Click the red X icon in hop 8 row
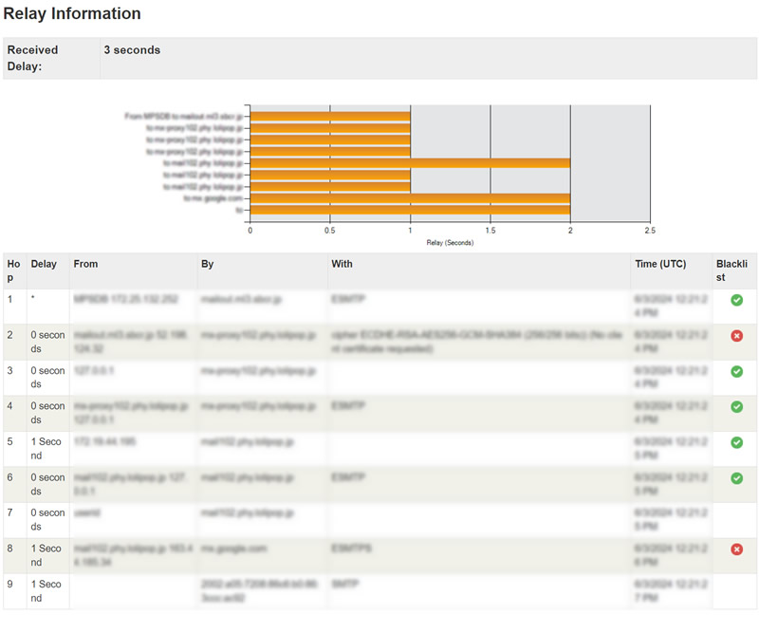 736,549
